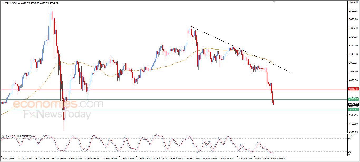This screenshot has width=360, height=162.
Task: Click the green 4601.81 support price tag
Action: click(353, 109)
